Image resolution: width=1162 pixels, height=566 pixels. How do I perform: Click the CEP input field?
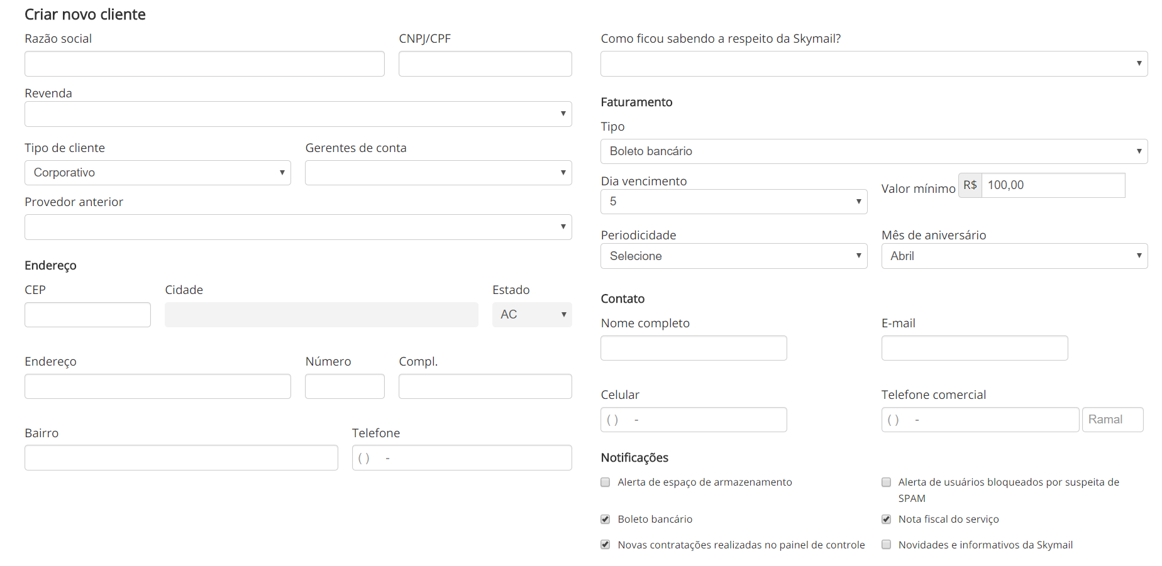87,315
